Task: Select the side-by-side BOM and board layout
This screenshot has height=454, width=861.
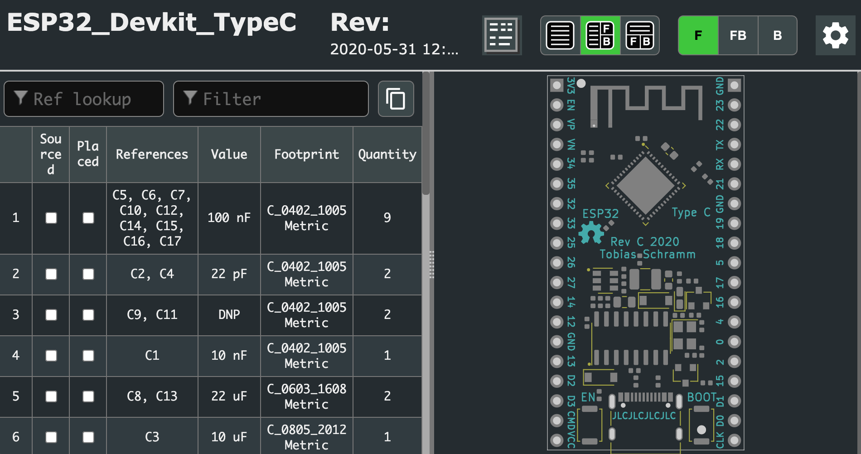Action: tap(600, 35)
